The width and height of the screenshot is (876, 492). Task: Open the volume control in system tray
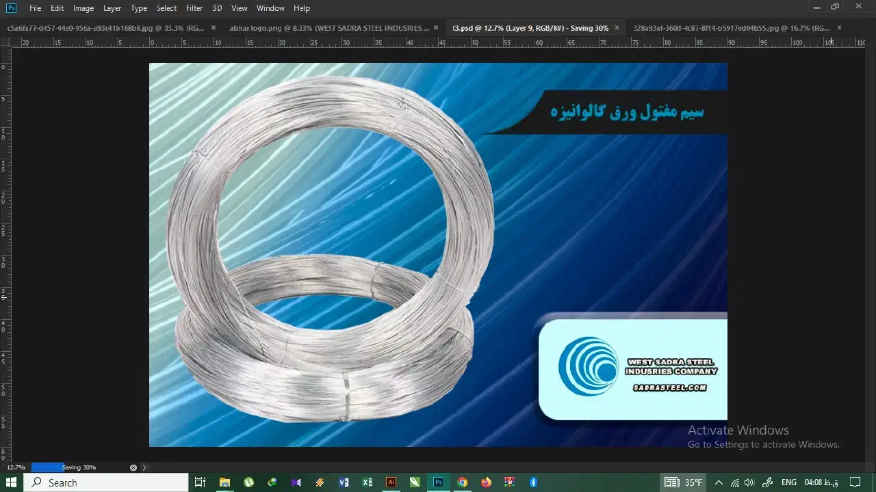pos(749,482)
